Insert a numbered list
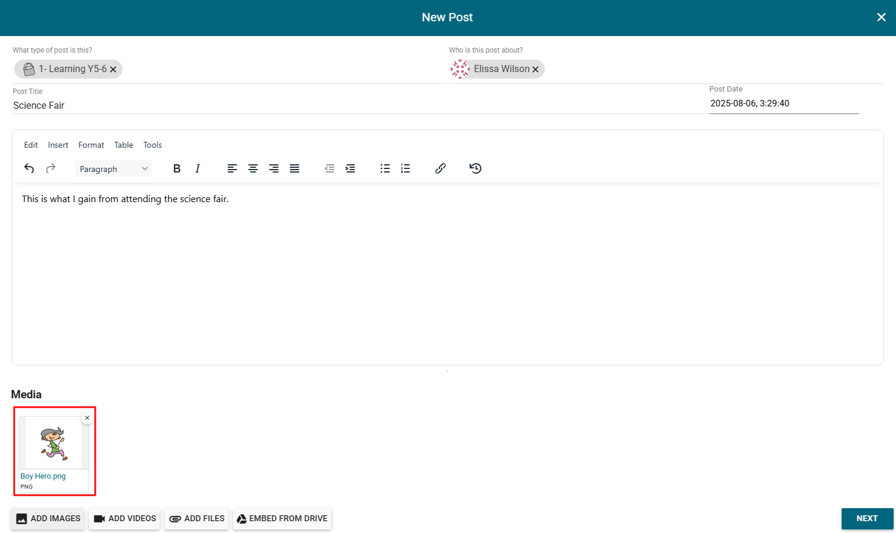896x533 pixels. [x=405, y=168]
